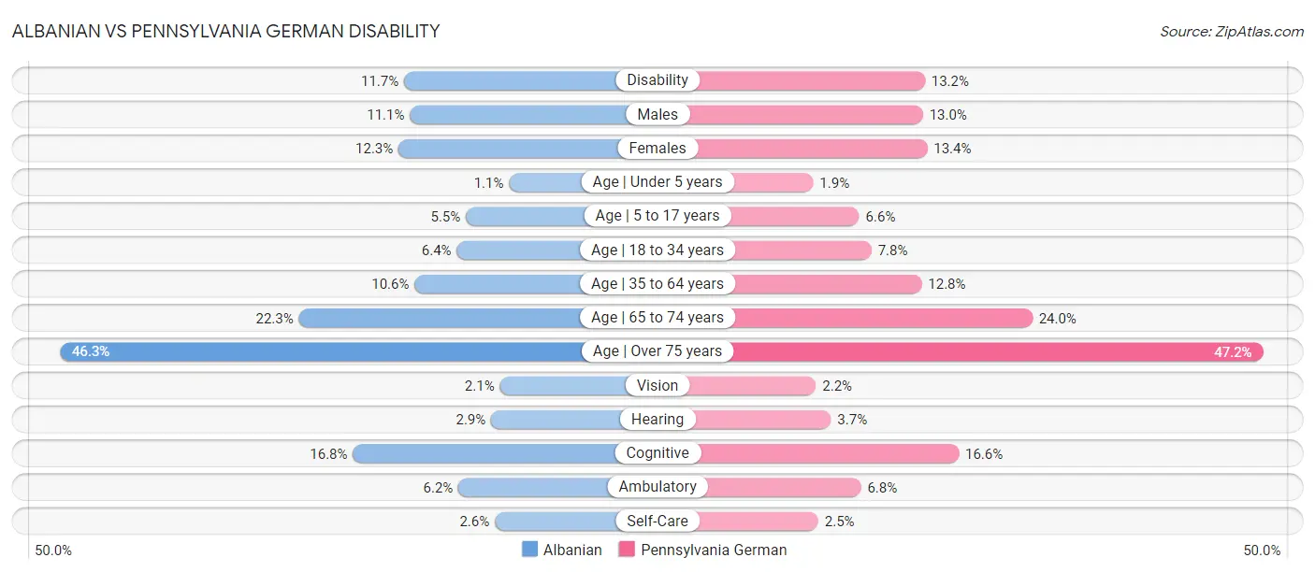Select the Vision category label
The width and height of the screenshot is (1315, 572).
pyautogui.click(x=657, y=385)
